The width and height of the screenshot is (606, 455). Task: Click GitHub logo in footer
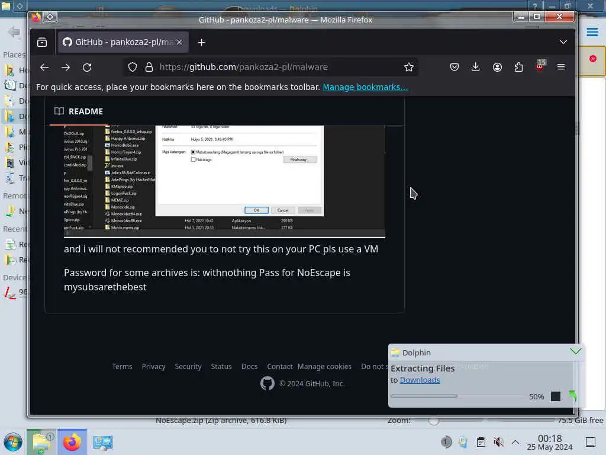coord(267,383)
